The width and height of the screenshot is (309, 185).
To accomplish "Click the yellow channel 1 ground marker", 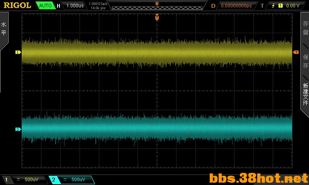I will point(18,52).
